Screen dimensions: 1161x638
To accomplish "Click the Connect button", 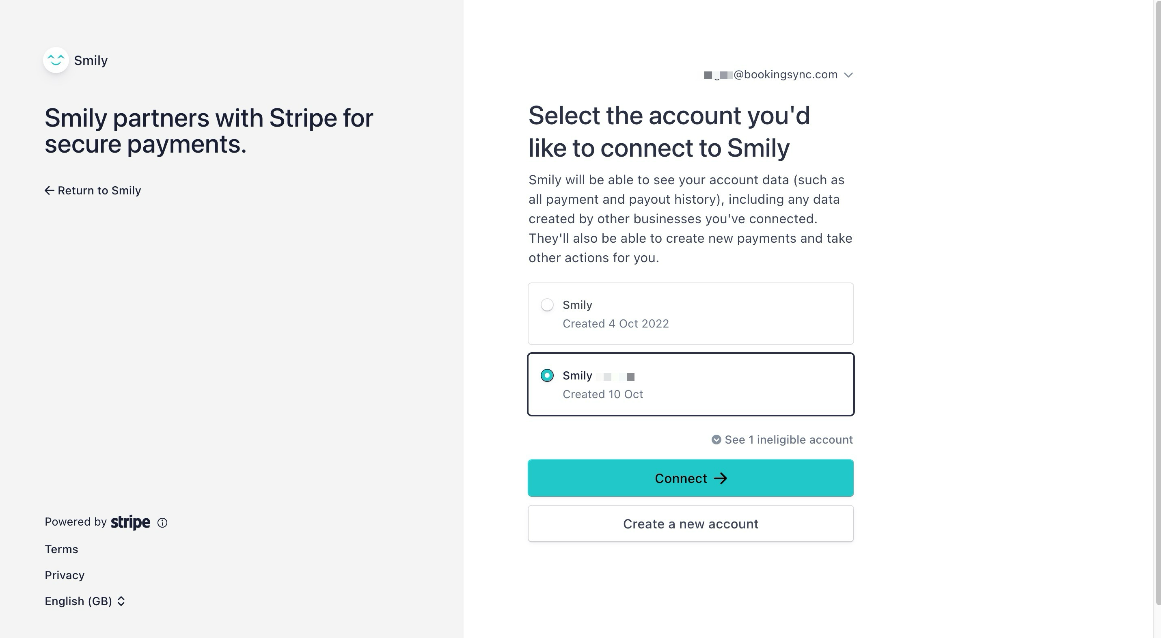I will tap(691, 478).
